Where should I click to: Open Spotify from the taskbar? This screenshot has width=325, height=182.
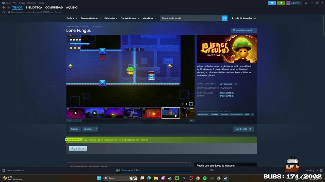tap(205, 178)
